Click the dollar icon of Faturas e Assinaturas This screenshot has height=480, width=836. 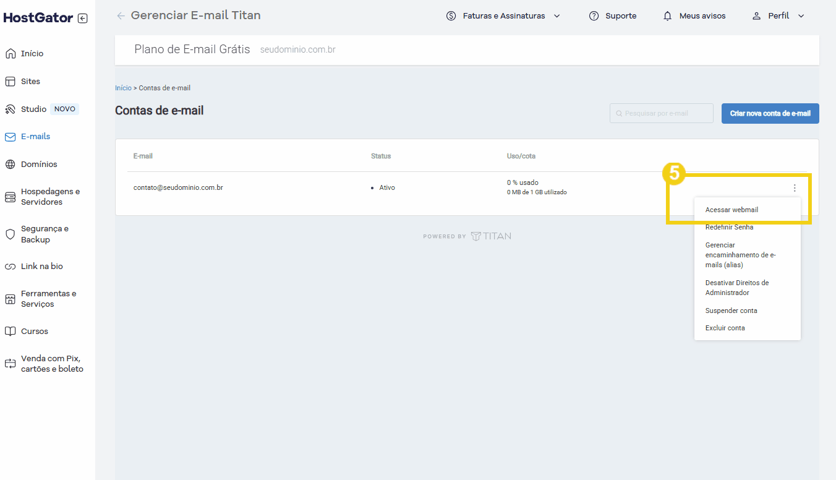click(x=451, y=16)
